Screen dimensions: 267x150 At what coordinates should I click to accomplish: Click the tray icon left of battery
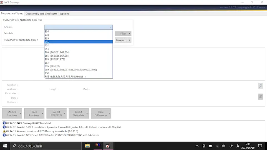[x=204, y=146]
